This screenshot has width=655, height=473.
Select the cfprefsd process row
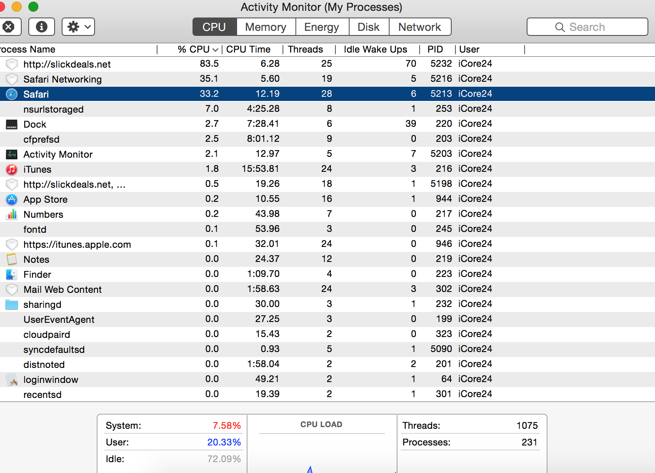327,139
